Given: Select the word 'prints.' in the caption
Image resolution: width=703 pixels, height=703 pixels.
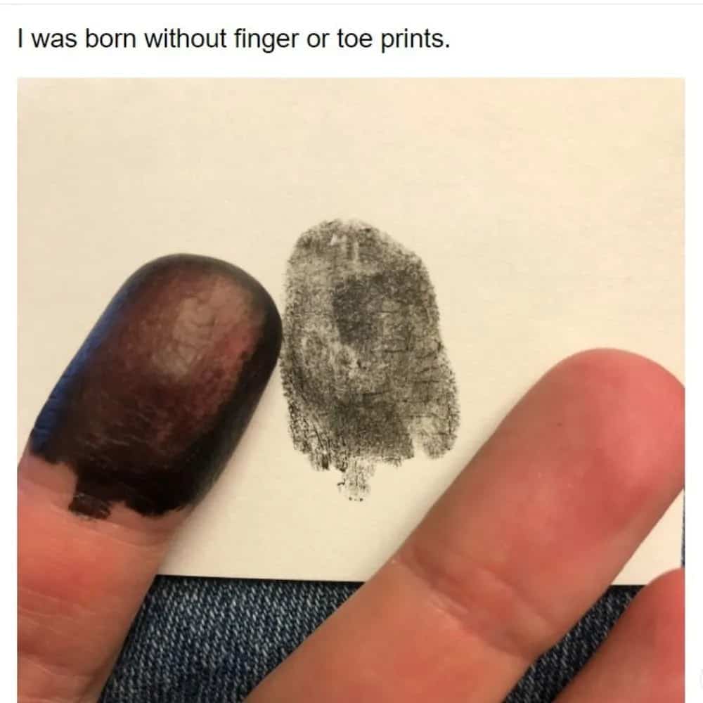Looking at the screenshot, I should (415, 40).
